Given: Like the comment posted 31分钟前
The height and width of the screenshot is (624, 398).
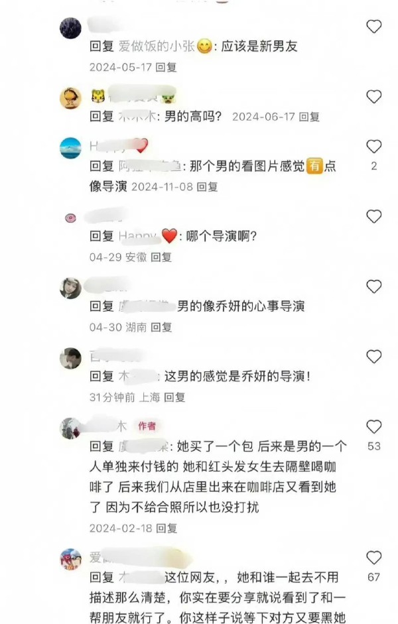Looking at the screenshot, I should point(373,356).
